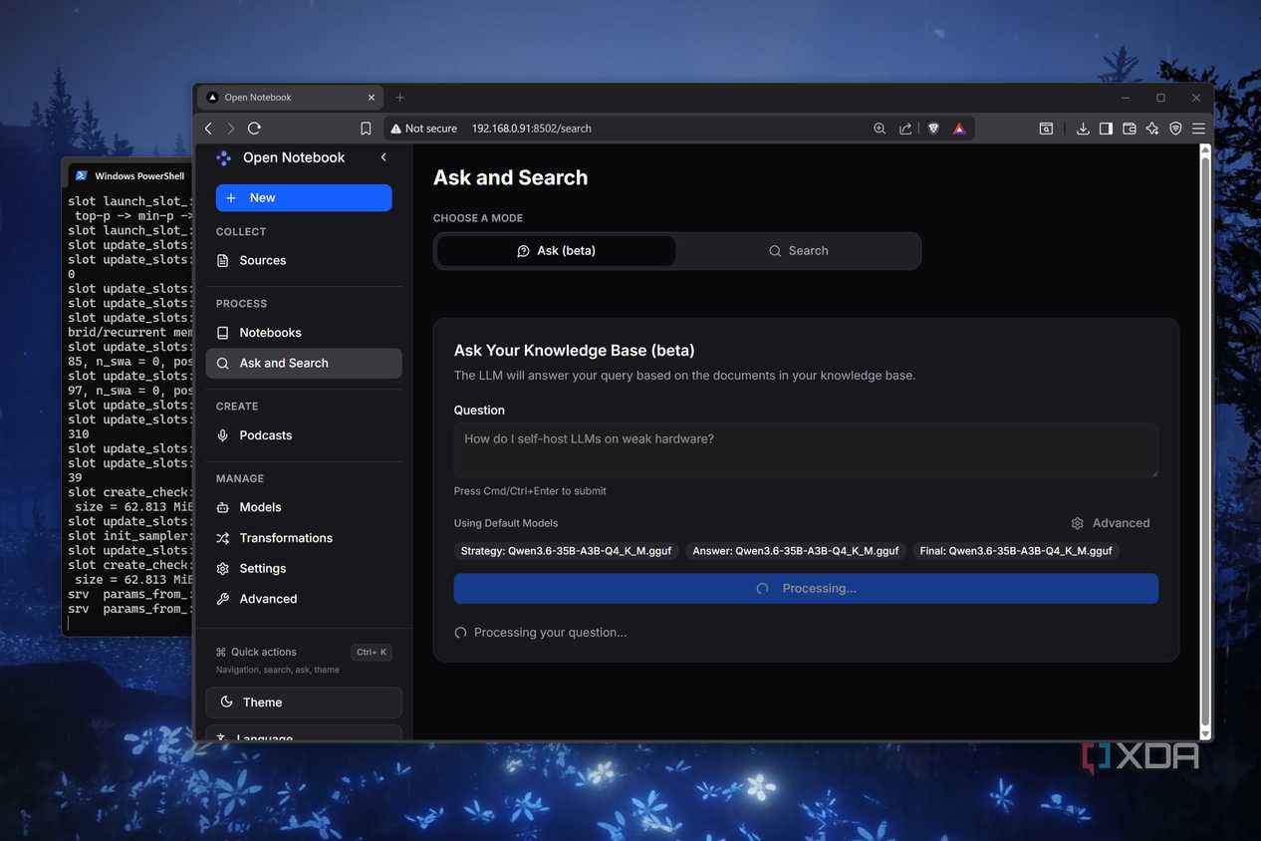
Task: Click the Search magnifier icon in mode tab
Action: pyautogui.click(x=775, y=251)
